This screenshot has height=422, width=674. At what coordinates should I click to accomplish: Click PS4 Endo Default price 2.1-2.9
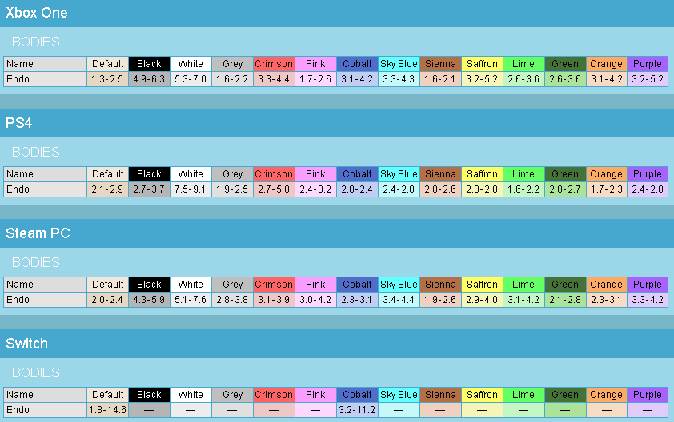click(x=107, y=189)
